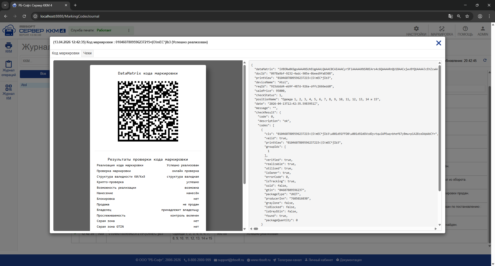The image size is (495, 266).
Task: Open the support@rbsoft.ru email link
Action: point(229,260)
